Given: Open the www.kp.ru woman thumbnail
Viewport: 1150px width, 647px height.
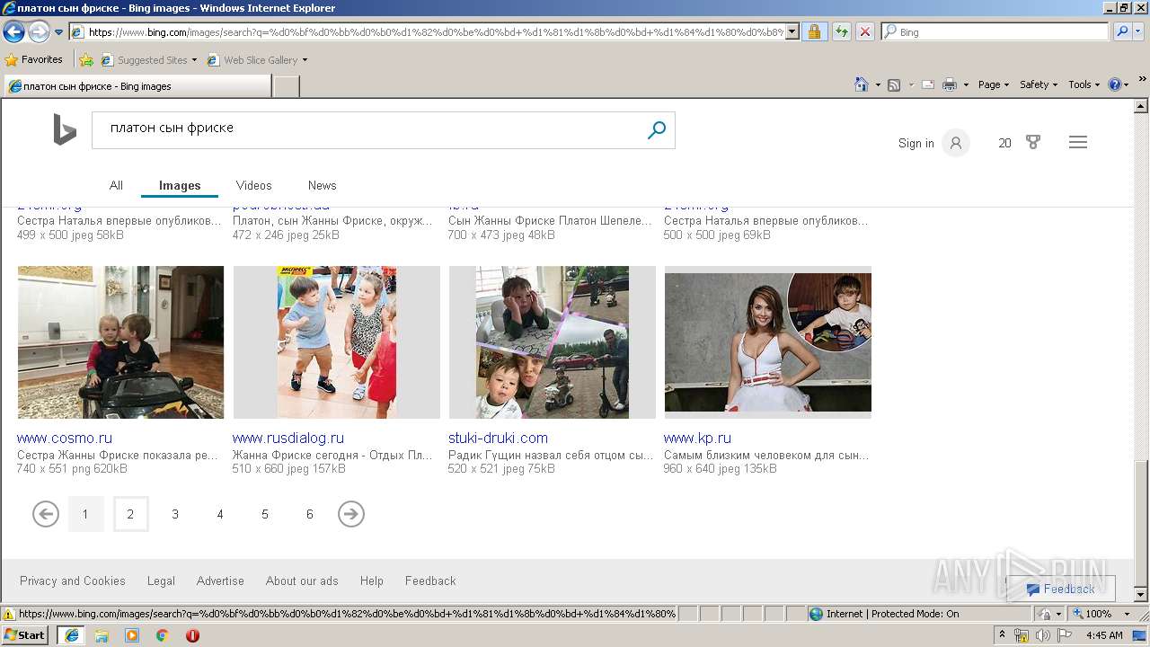Looking at the screenshot, I should tap(767, 342).
